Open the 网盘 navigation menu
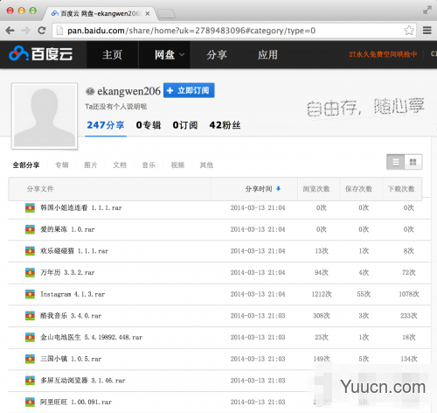 click(164, 54)
